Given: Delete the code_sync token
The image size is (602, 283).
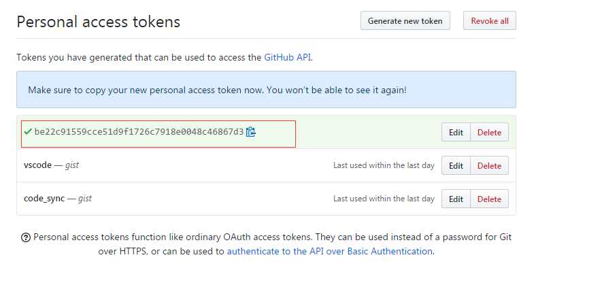Looking at the screenshot, I should [x=489, y=199].
